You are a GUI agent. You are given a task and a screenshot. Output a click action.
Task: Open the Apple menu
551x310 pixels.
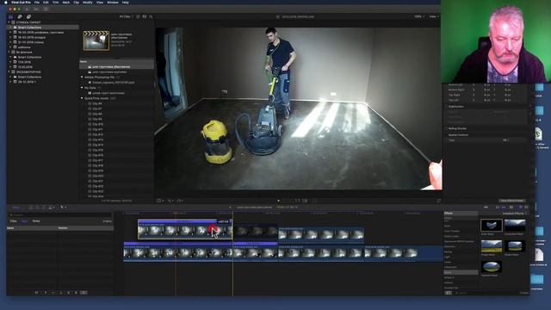point(6,2)
